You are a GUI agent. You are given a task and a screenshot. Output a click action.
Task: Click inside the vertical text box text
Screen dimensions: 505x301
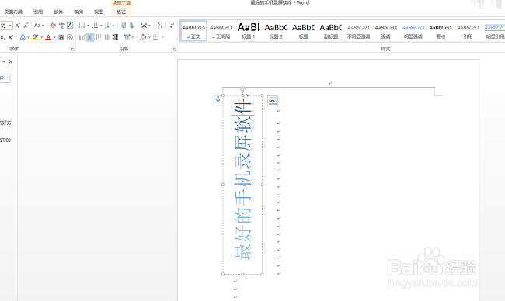(243, 180)
